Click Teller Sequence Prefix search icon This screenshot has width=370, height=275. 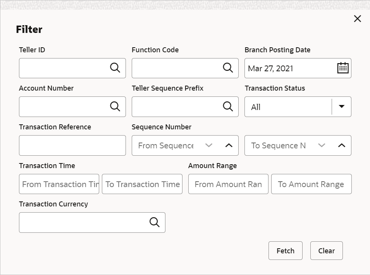[x=228, y=107]
